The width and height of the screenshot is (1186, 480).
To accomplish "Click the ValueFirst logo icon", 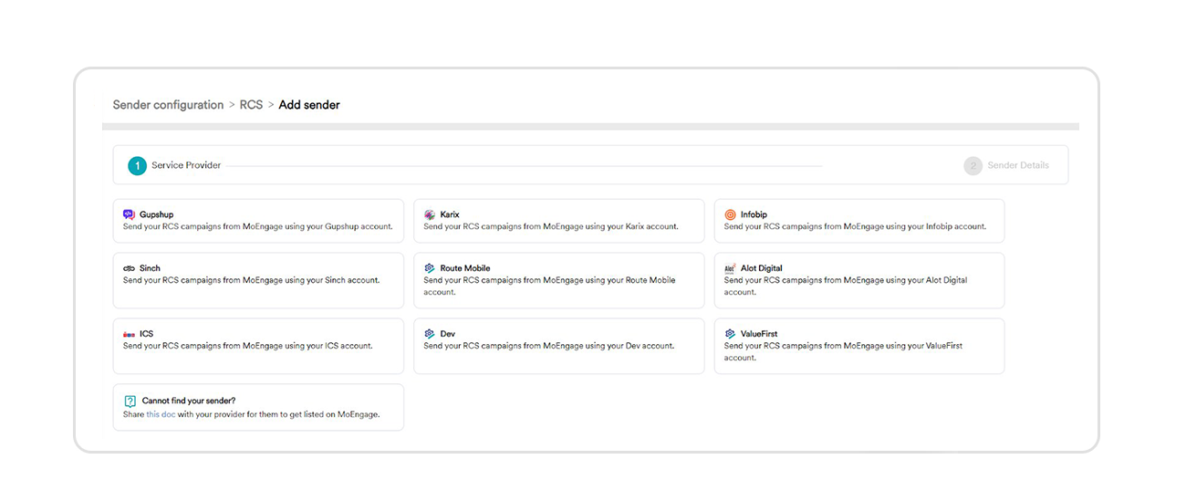I will pyautogui.click(x=730, y=334).
